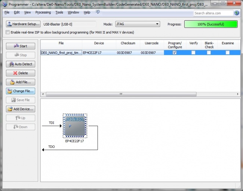Click the feedback speech bubble icon

(x=98, y=12)
